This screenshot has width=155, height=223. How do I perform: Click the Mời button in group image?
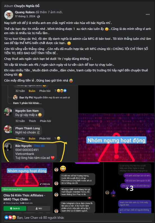(39, 208)
